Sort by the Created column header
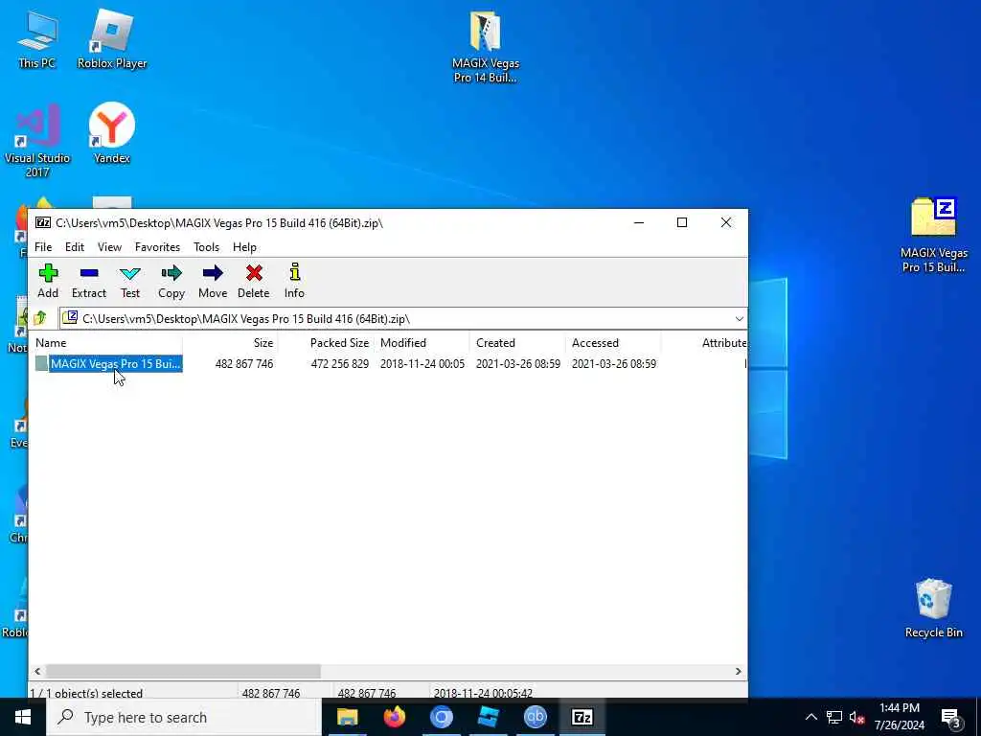 (517, 343)
